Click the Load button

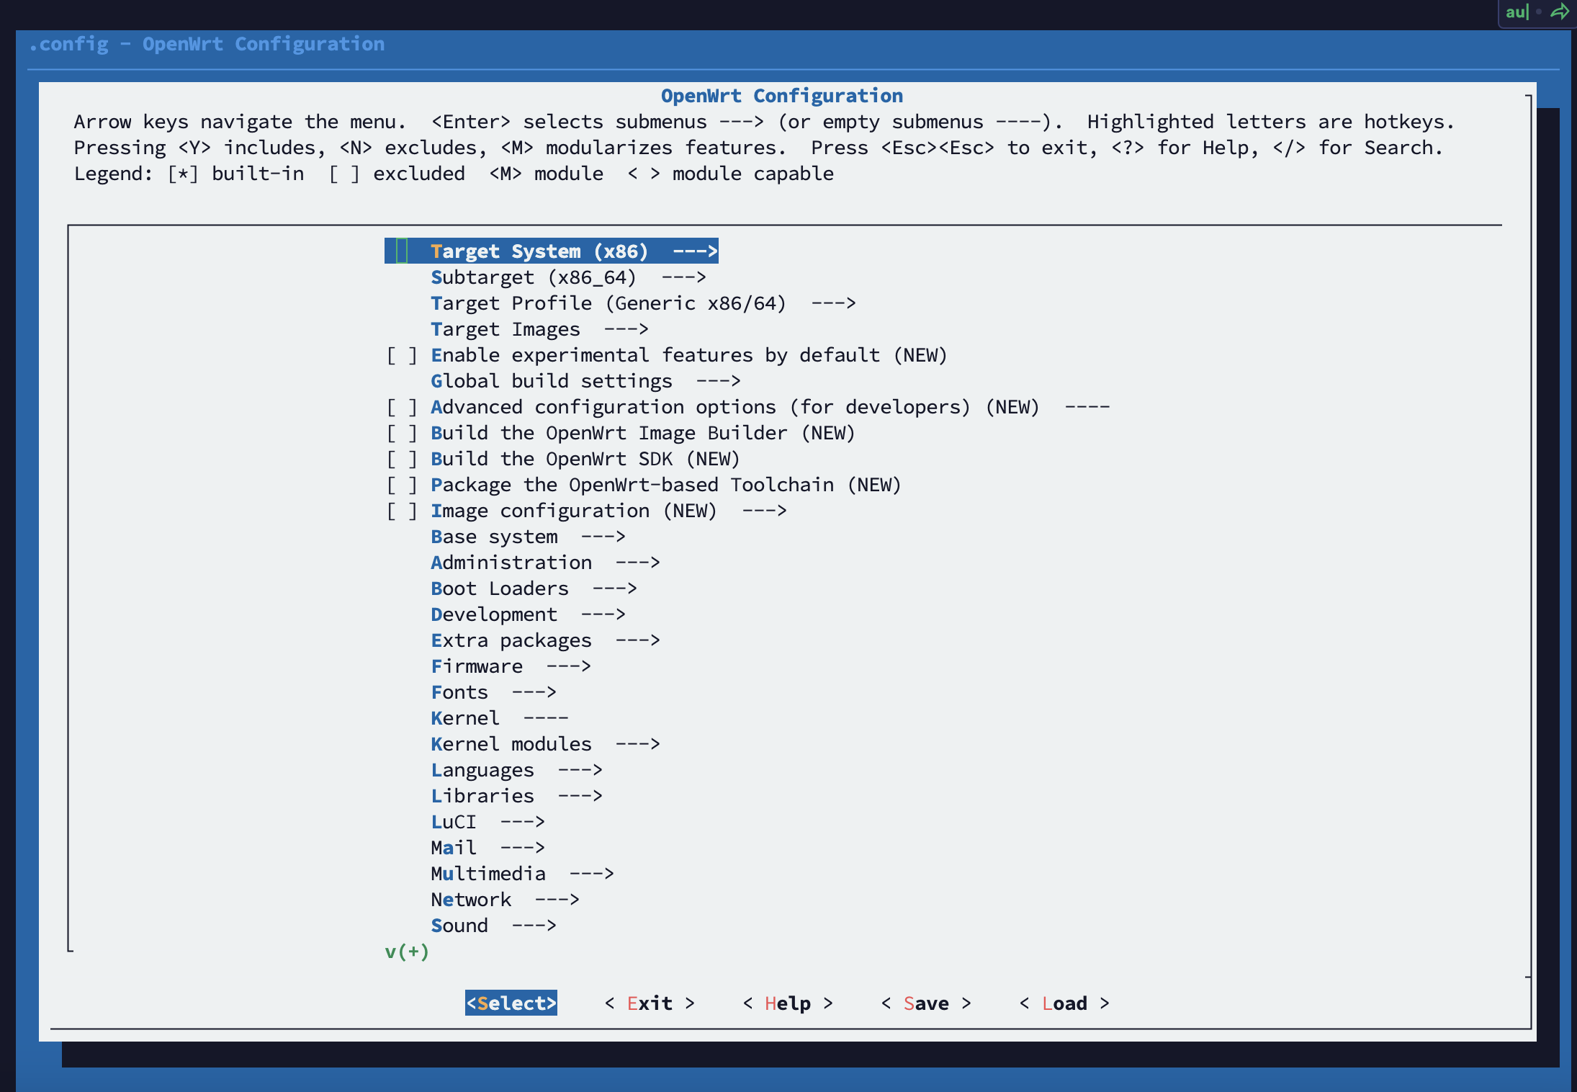pyautogui.click(x=1064, y=1003)
